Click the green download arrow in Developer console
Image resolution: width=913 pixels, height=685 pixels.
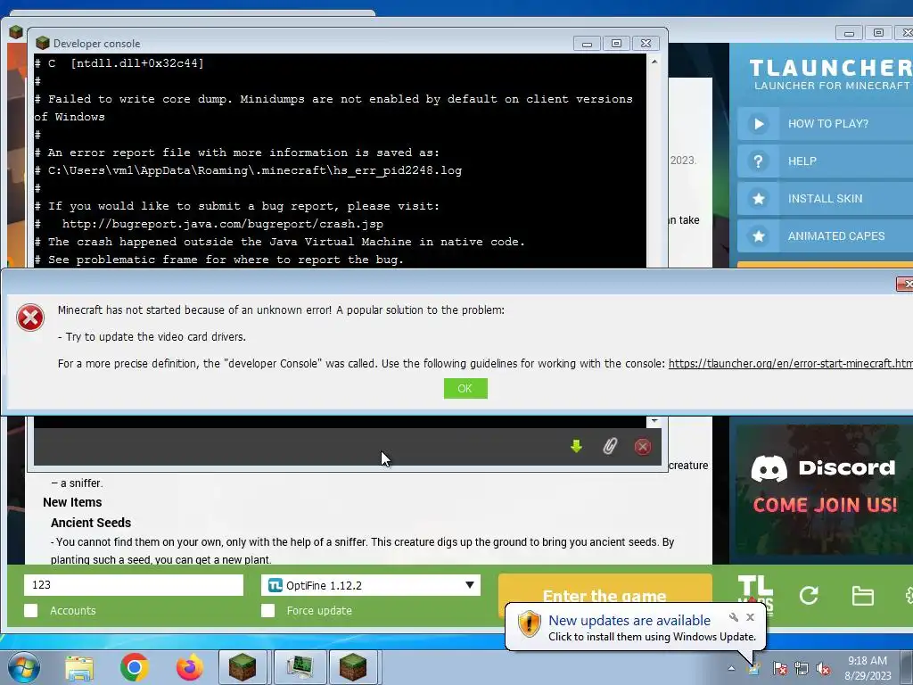[x=577, y=447]
